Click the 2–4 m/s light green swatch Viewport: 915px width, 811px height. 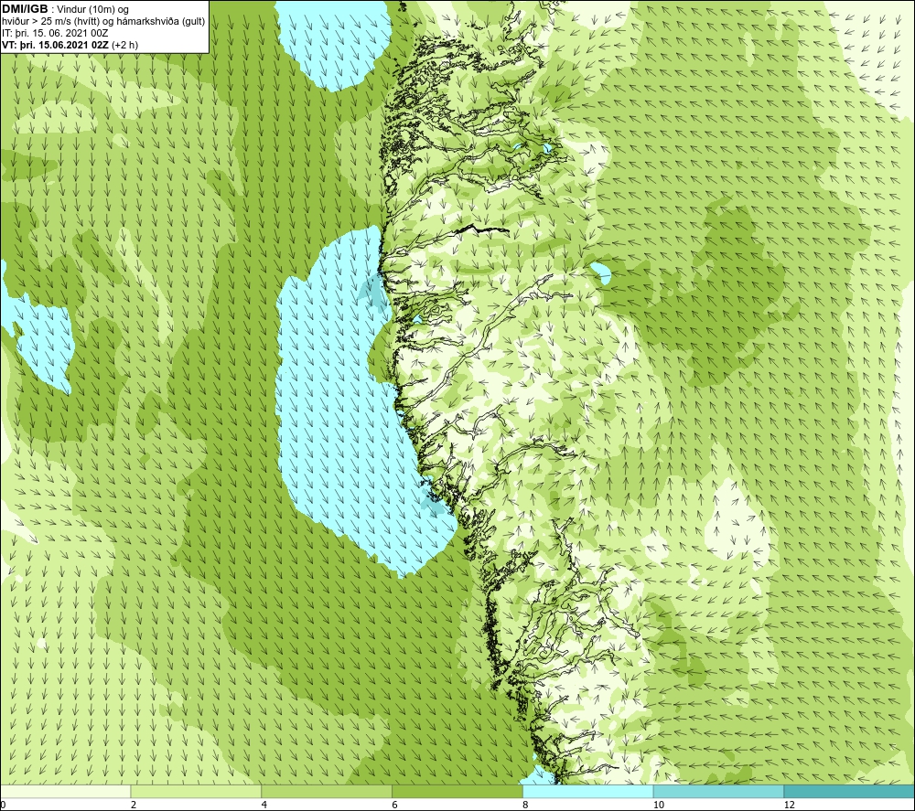(196, 791)
